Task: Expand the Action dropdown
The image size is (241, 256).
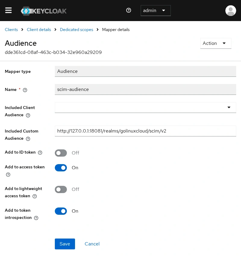Action: (216, 43)
